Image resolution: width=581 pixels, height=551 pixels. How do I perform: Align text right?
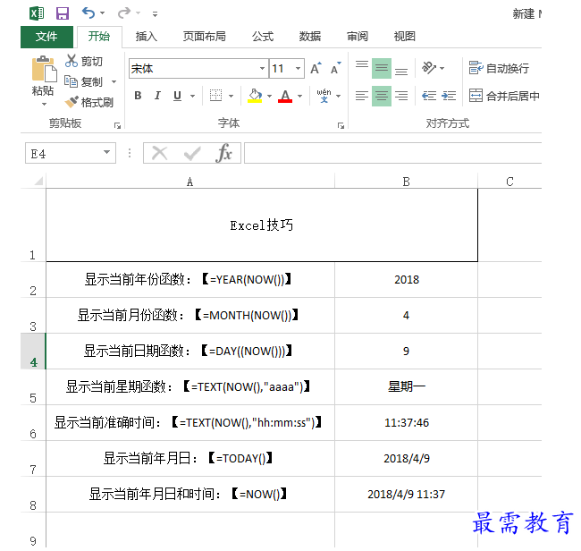(401, 96)
